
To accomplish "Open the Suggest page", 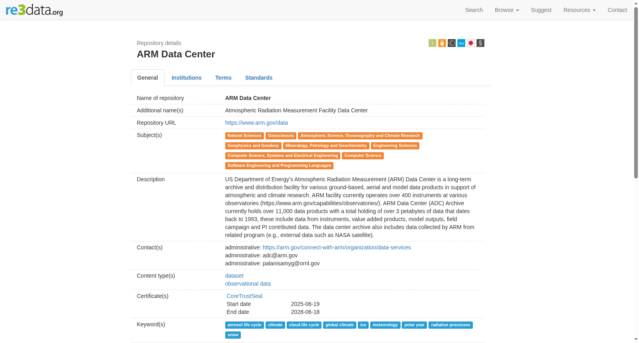I will (541, 10).
